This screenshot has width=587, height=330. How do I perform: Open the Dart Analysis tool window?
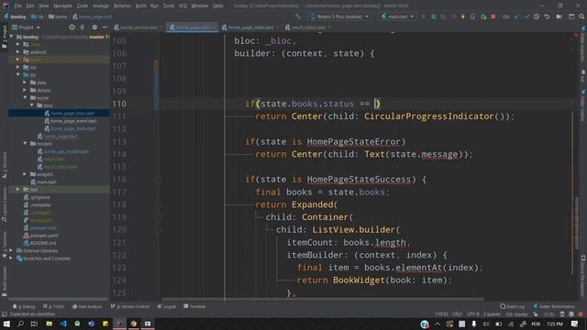pos(87,306)
